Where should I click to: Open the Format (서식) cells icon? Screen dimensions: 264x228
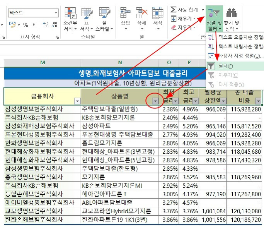pyautogui.click(x=158, y=12)
